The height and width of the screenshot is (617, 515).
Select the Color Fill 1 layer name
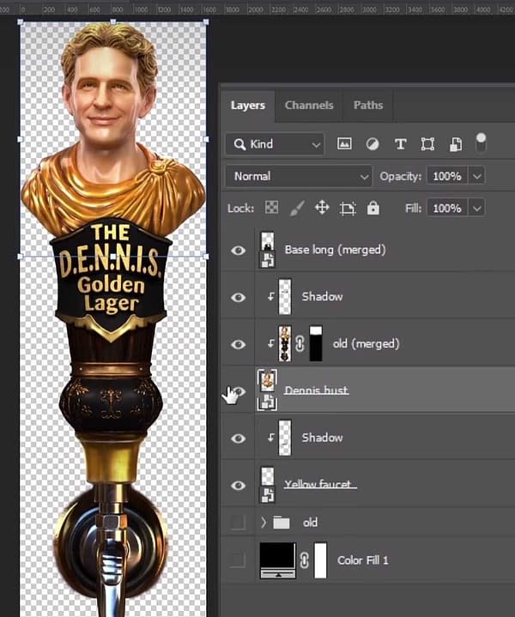pyautogui.click(x=362, y=560)
